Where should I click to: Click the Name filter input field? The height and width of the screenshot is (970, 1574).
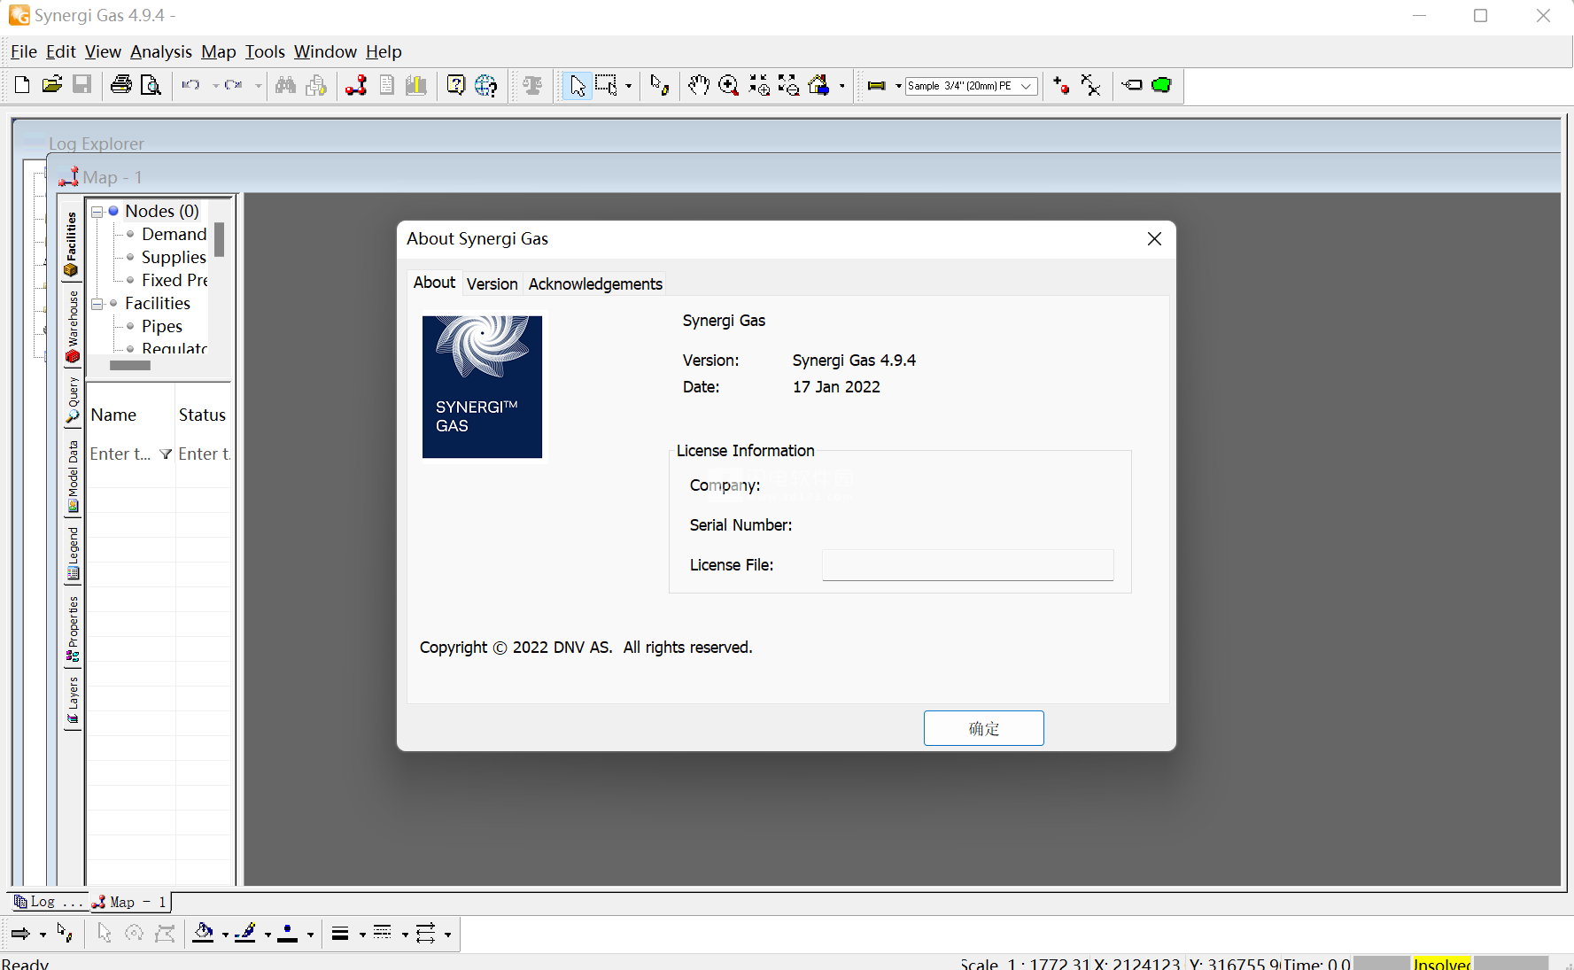click(x=122, y=454)
